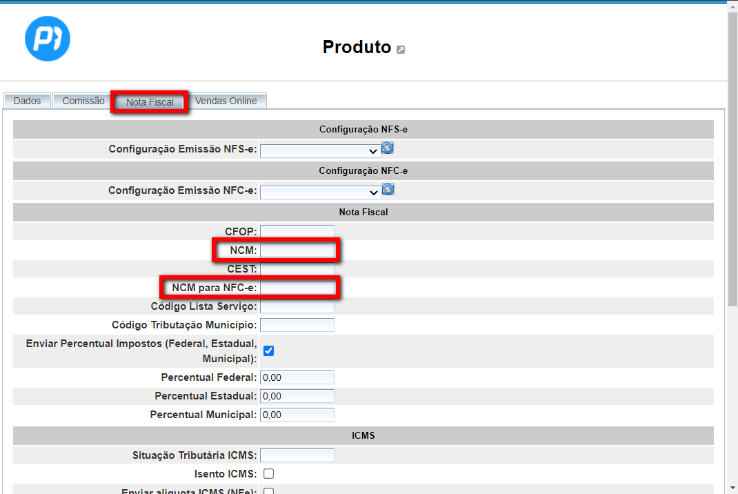This screenshot has height=494, width=738.
Task: Expand Configuração Emissão NFC-e dropdown
Action: 320,192
